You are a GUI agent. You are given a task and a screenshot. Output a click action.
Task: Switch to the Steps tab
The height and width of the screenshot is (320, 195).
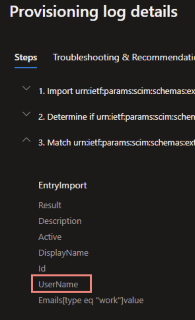click(x=26, y=57)
